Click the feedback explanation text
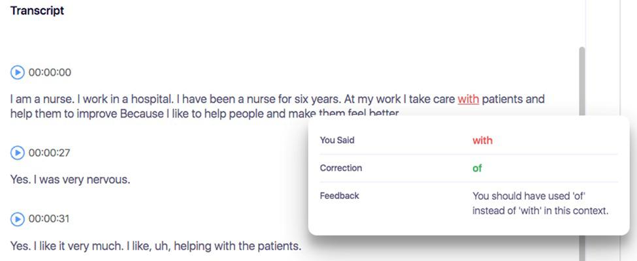This screenshot has width=637, height=261. pos(540,203)
